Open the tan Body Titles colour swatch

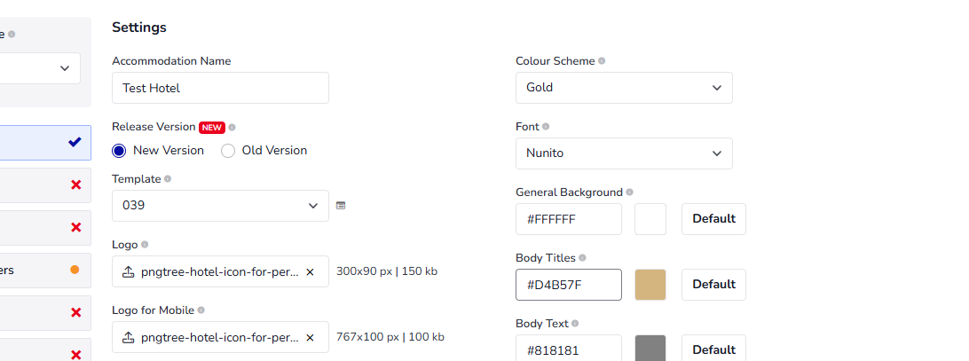(x=650, y=285)
